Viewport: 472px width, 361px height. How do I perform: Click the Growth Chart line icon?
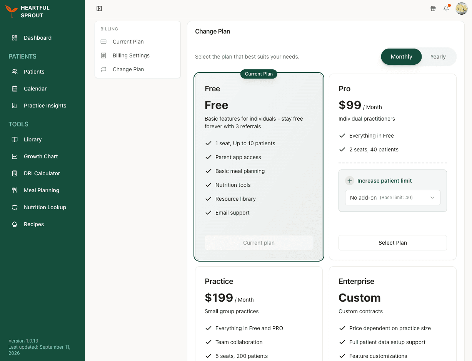pos(15,156)
